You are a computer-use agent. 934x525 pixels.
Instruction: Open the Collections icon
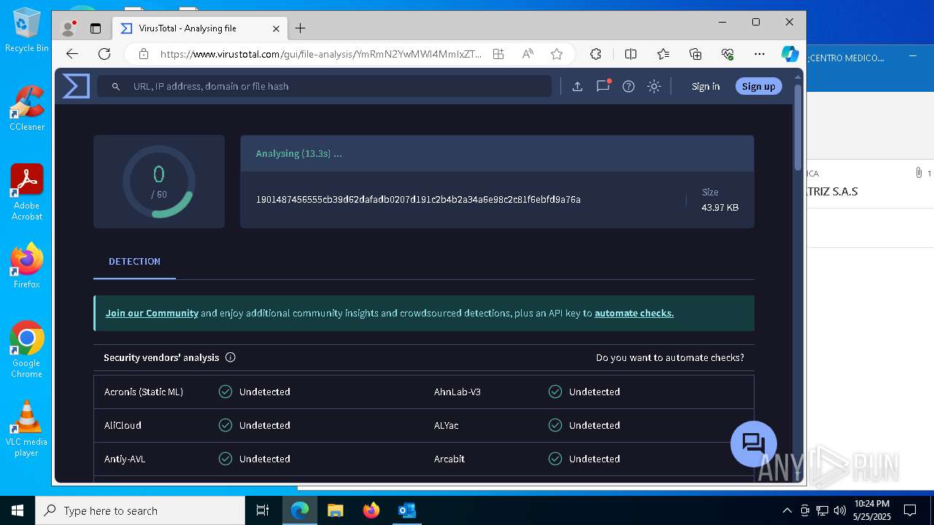tap(695, 54)
